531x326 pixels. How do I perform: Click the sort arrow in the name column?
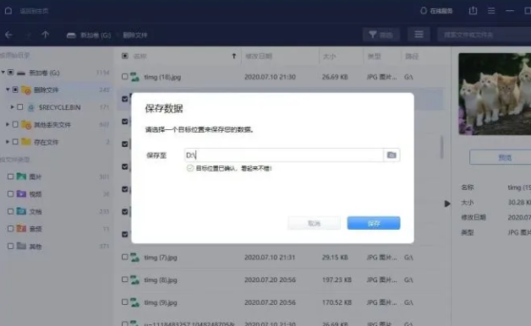234,56
